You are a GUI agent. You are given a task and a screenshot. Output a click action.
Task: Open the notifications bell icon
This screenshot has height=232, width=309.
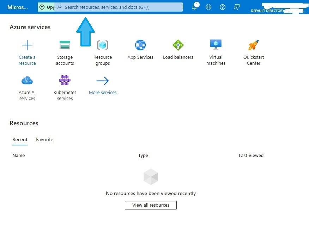(x=194, y=7)
